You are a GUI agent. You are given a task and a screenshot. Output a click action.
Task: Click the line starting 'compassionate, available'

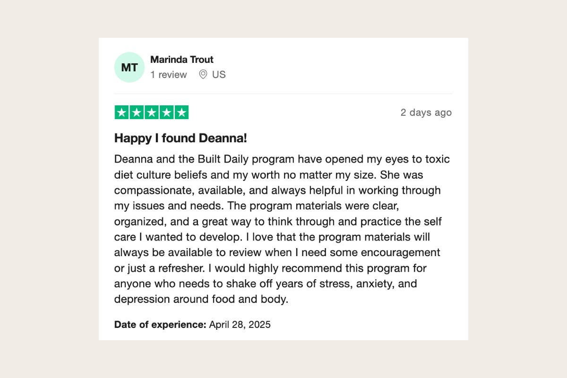pos(277,190)
